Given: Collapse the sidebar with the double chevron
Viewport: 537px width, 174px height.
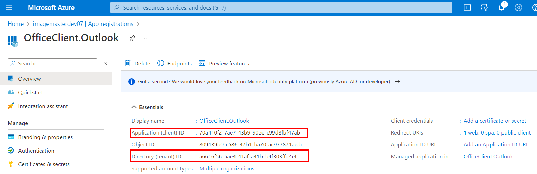Looking at the screenshot, I should tap(106, 63).
